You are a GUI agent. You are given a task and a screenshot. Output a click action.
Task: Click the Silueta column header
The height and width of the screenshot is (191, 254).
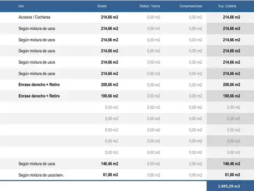[102, 6]
